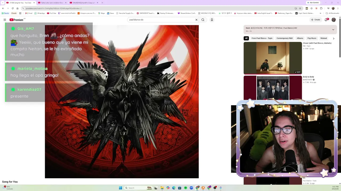Select the All filter chip
This screenshot has width=341, height=191.
point(246,38)
